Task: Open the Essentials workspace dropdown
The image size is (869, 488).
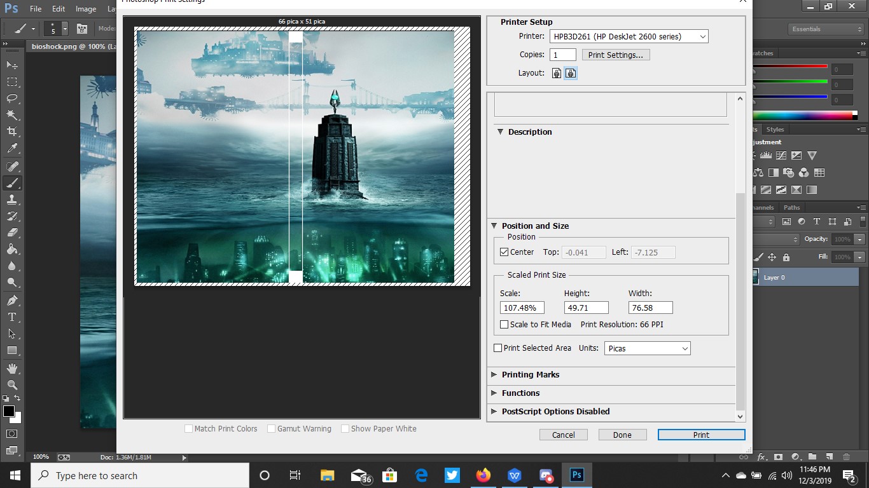Action: pyautogui.click(x=826, y=29)
